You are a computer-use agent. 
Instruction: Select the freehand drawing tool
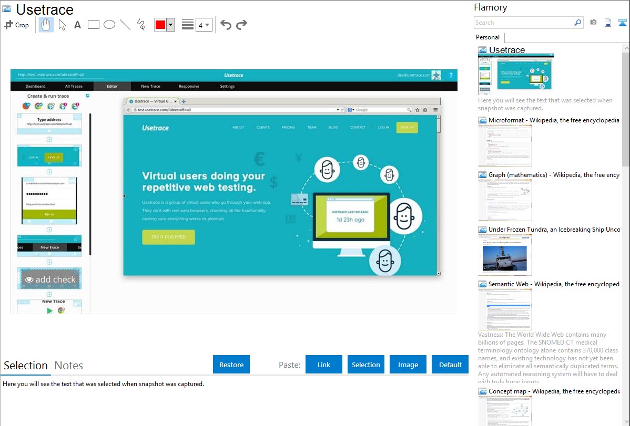click(140, 25)
